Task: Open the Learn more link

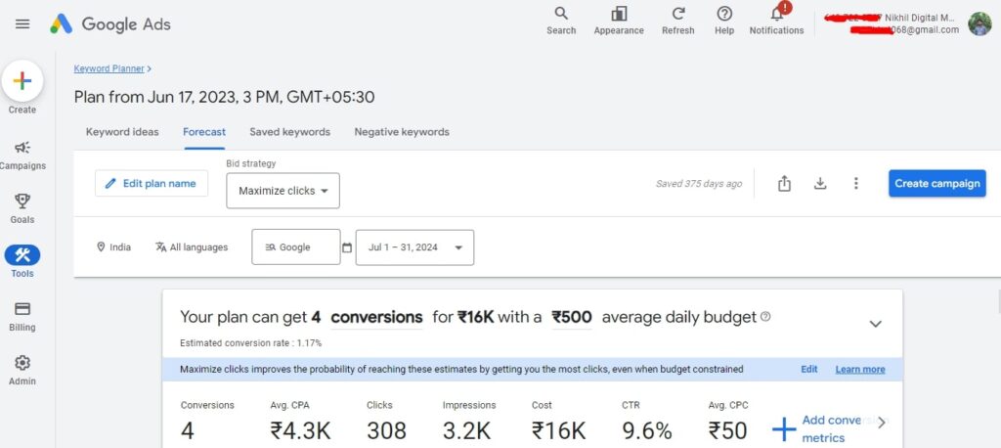Action: click(860, 370)
